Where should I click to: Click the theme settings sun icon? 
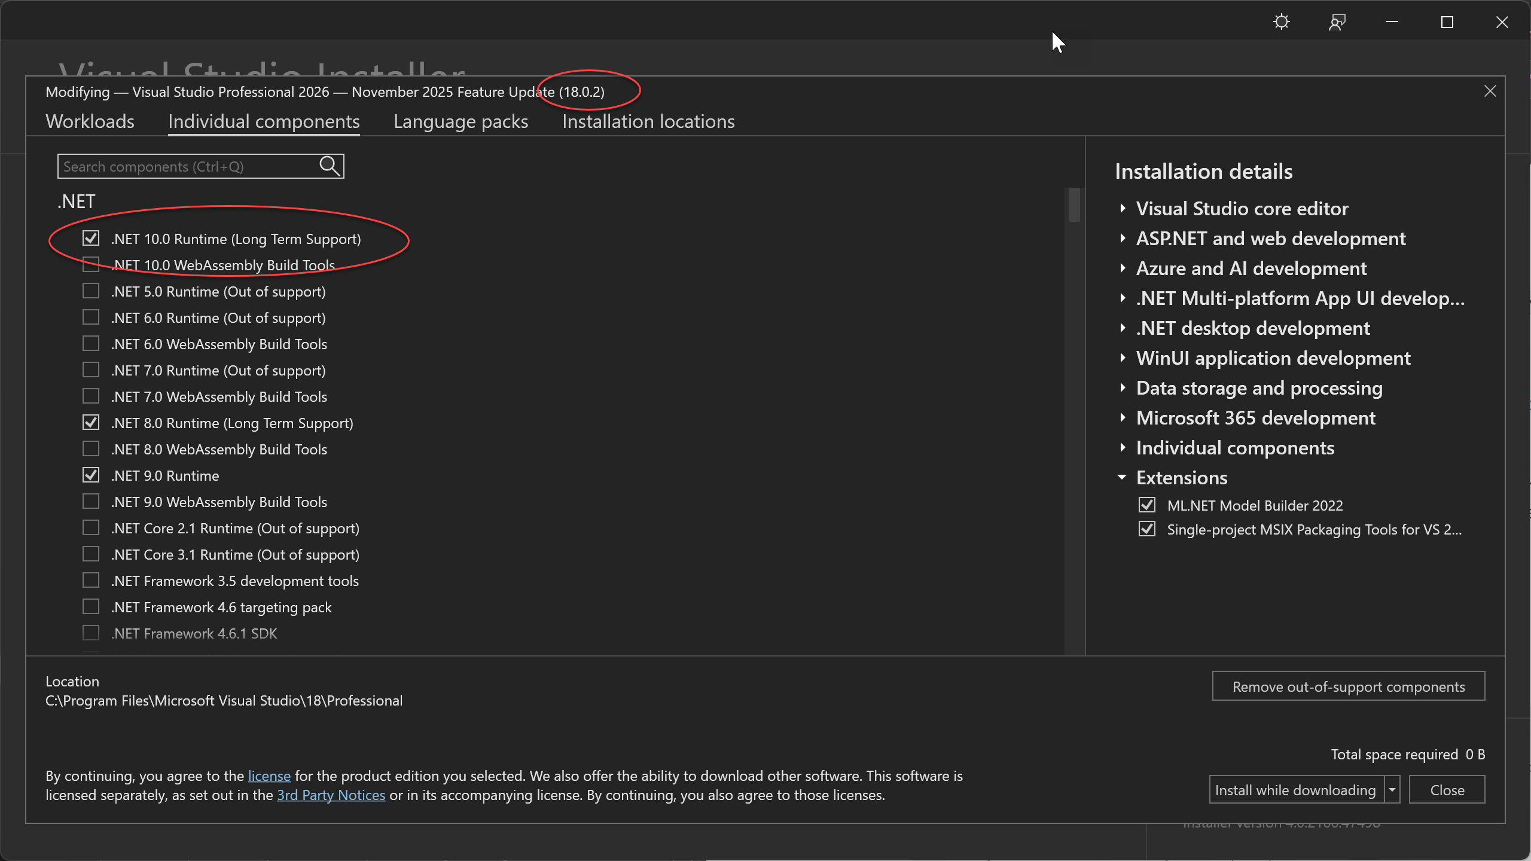coord(1281,23)
